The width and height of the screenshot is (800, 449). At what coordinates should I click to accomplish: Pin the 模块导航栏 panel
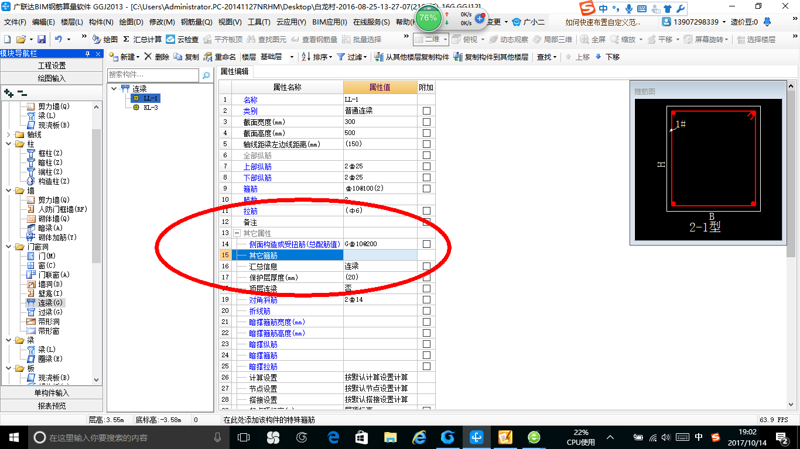(88, 54)
